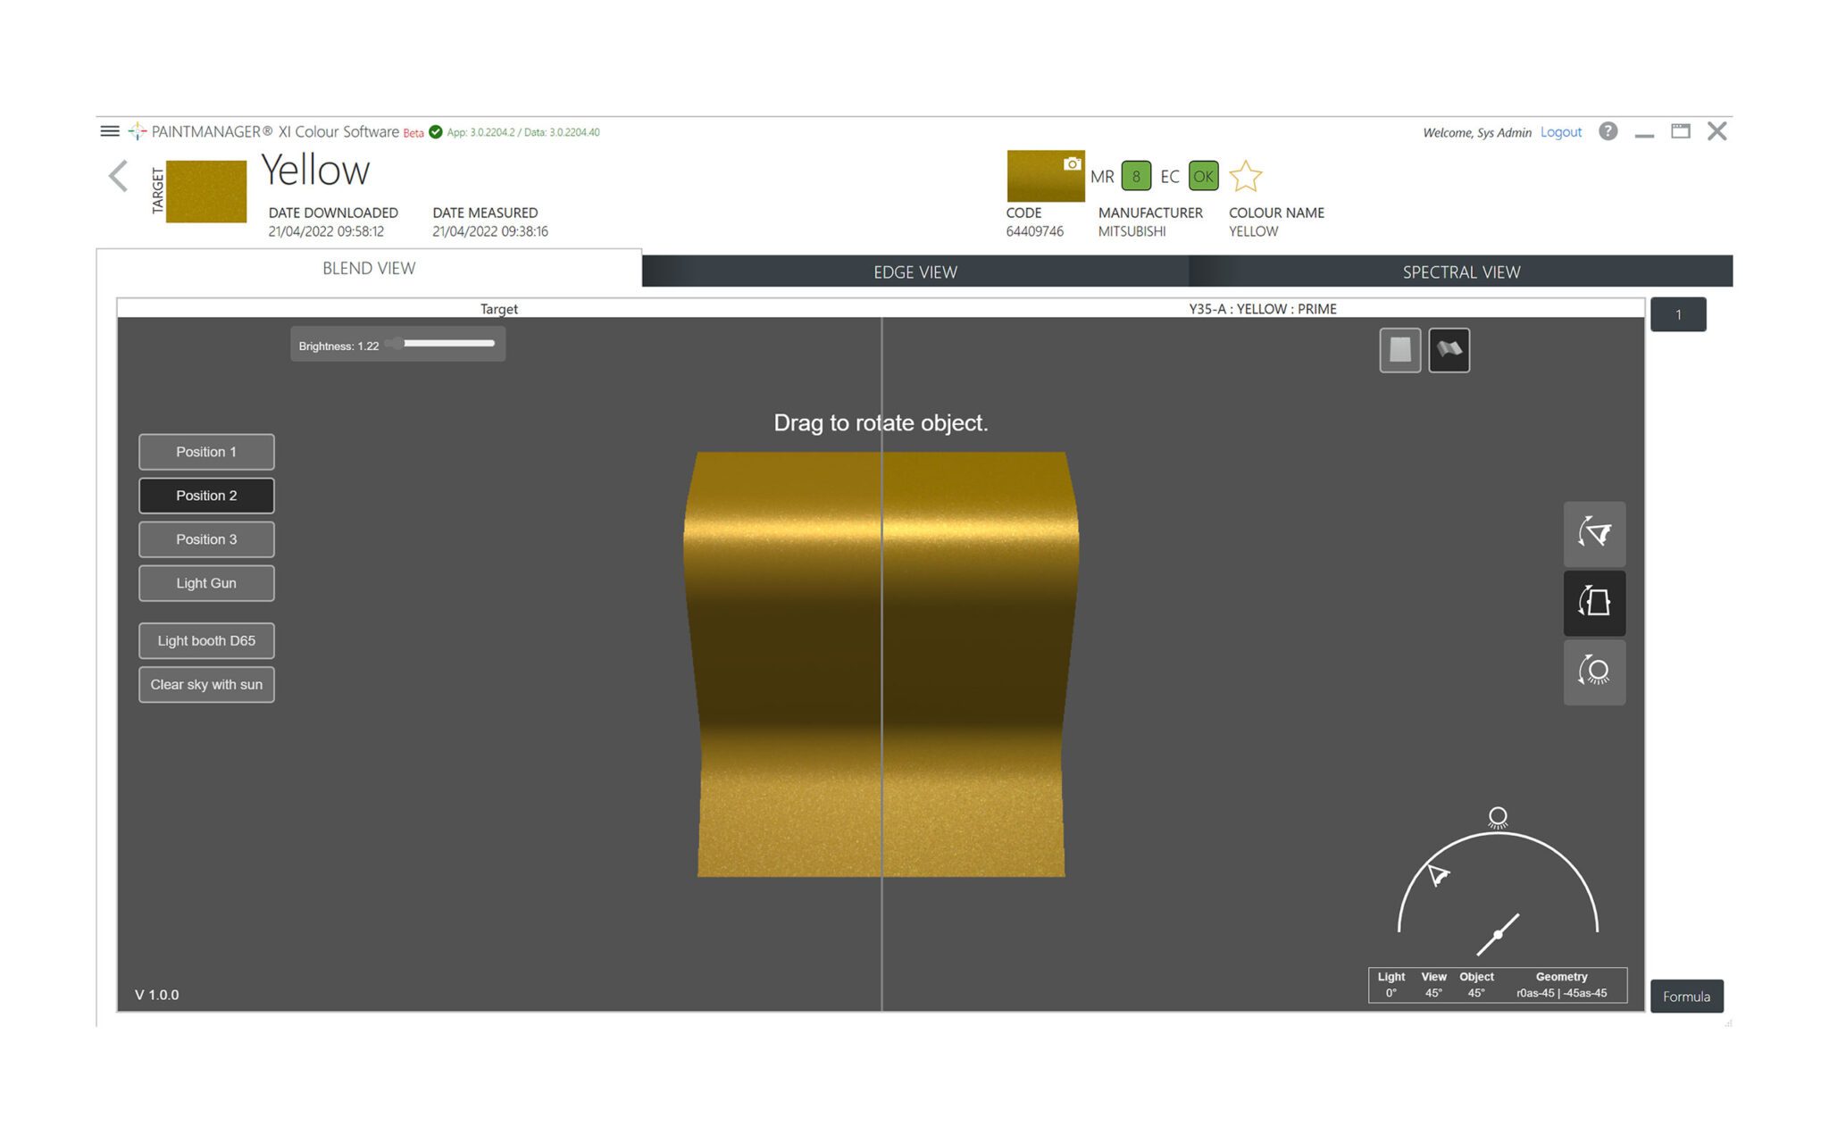Open the Spectral View tab
The width and height of the screenshot is (1829, 1143).
pos(1460,271)
